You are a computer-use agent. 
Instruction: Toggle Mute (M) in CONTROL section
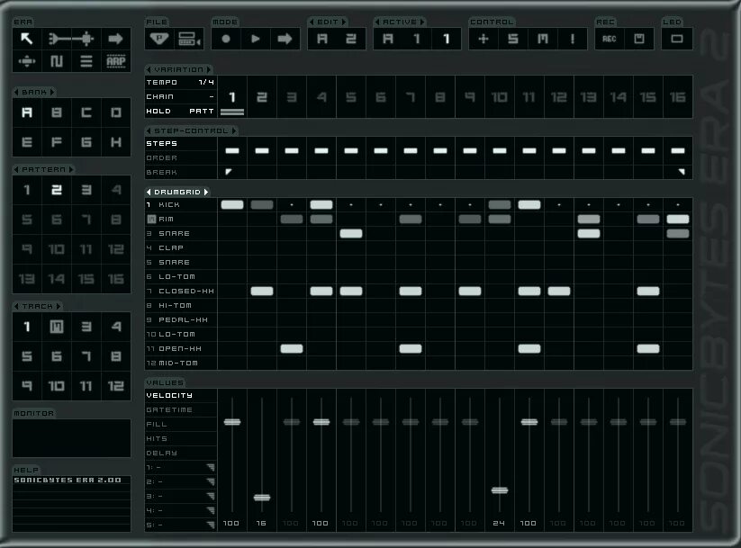click(543, 39)
